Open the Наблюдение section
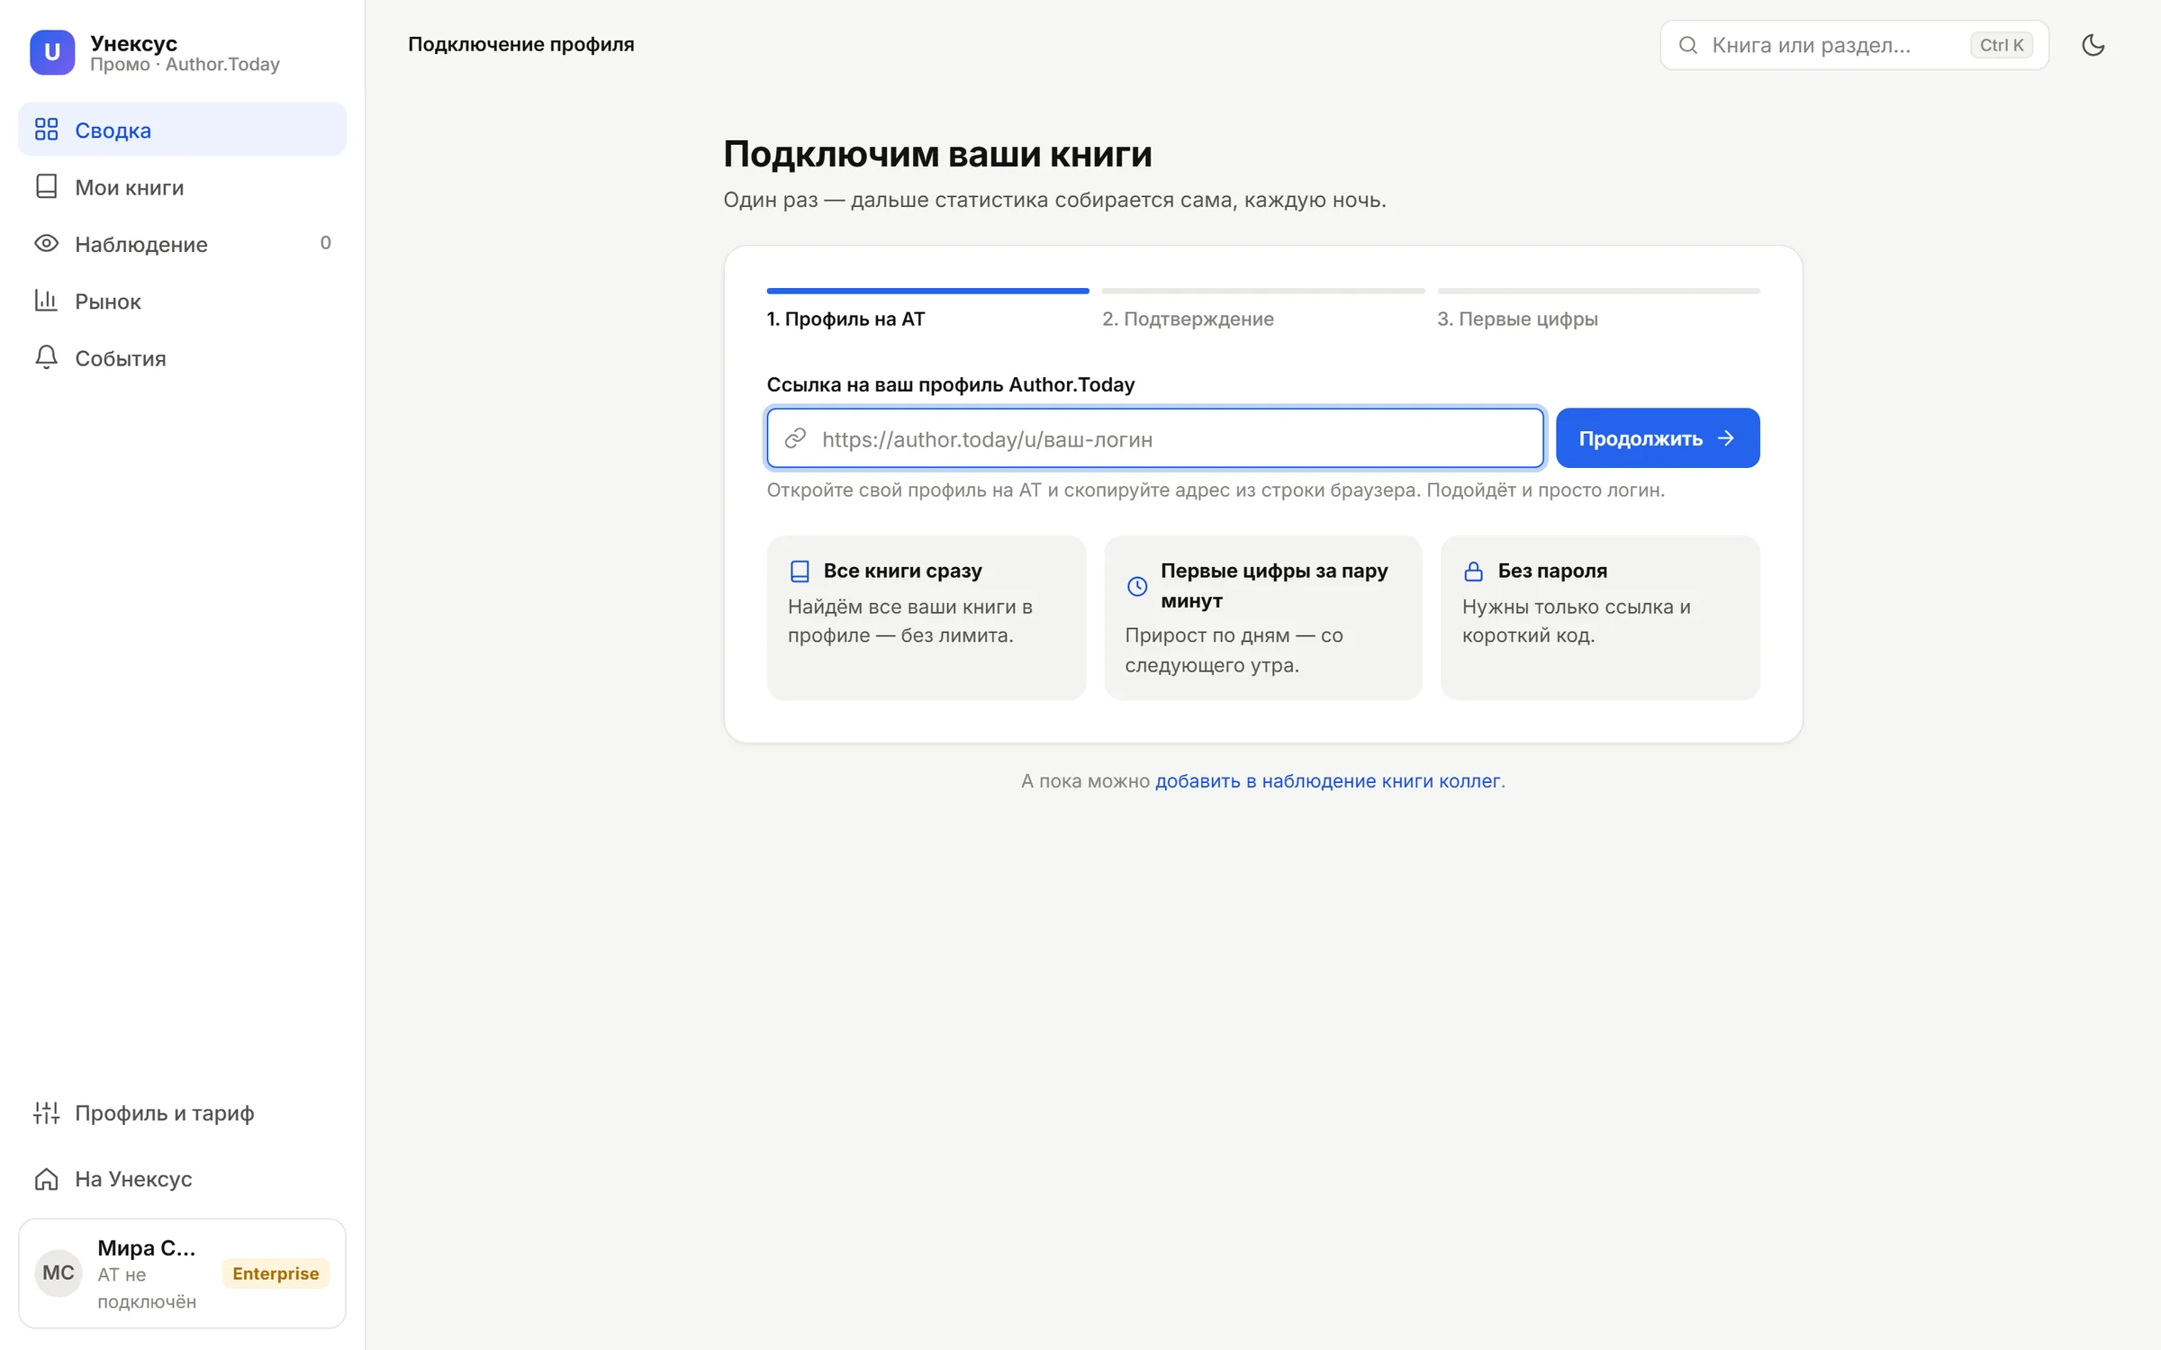This screenshot has width=2161, height=1350. [182, 244]
